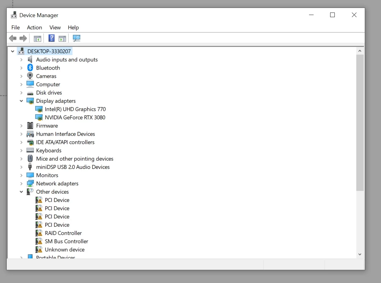The image size is (381, 283).
Task: Select the Intel(R) UHD Graphics 770 entry
Action: click(75, 109)
